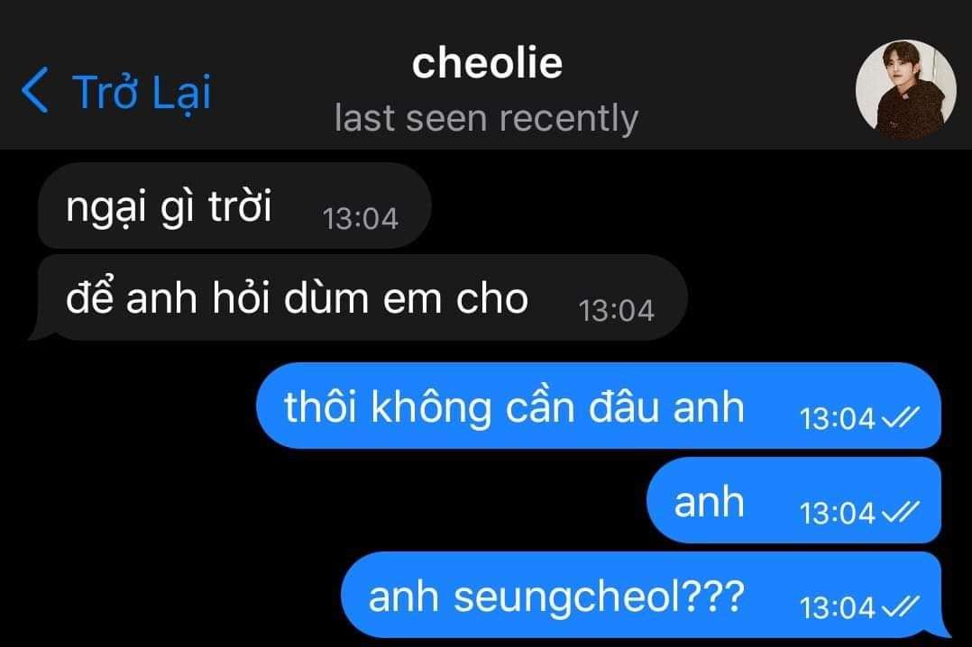Tap read checkmarks on "thôi không cần đâu anh"
The image size is (972, 647).
coord(901,417)
